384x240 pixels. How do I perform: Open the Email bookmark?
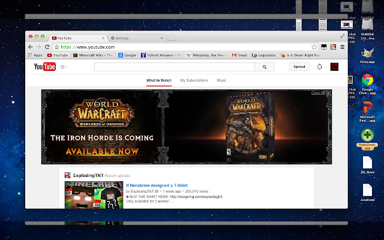coord(239,55)
